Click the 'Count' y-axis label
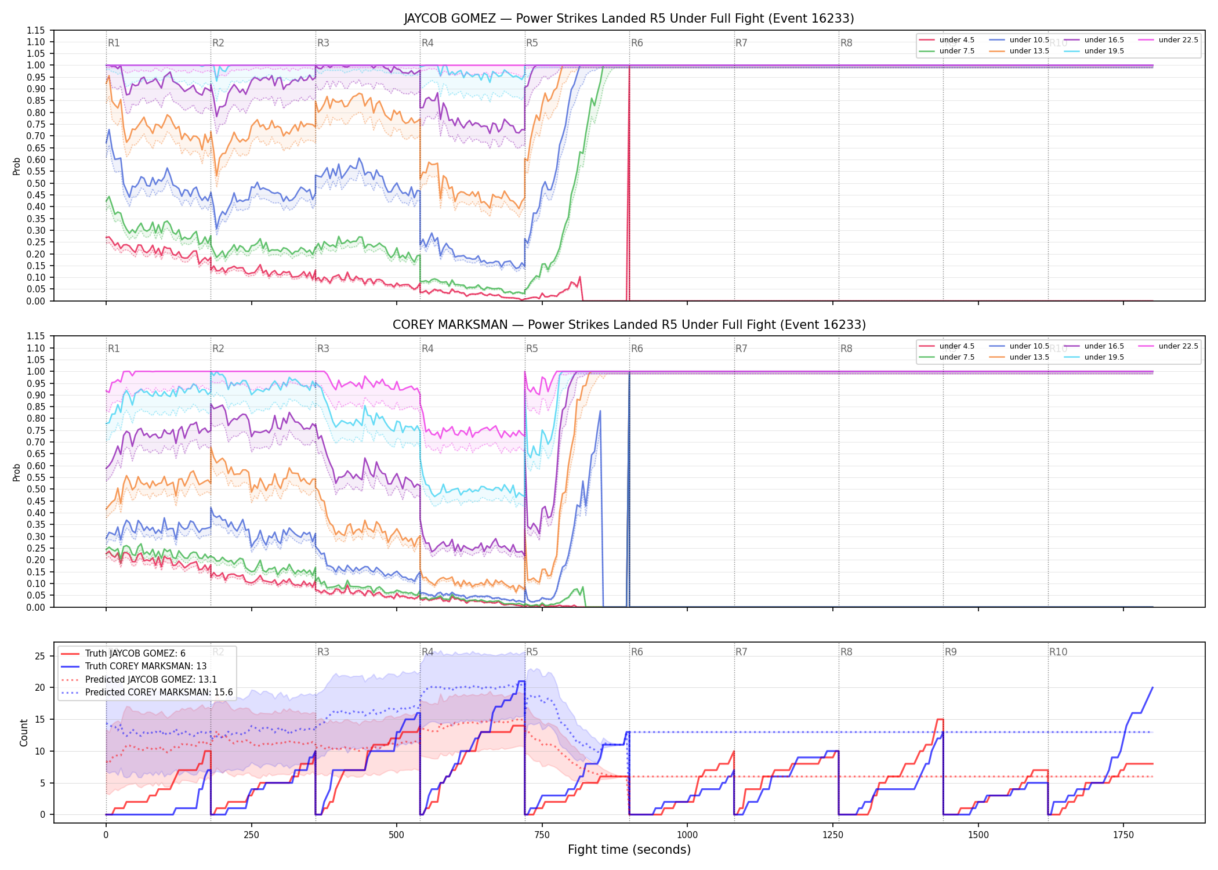The height and width of the screenshot is (870, 1218). point(24,733)
